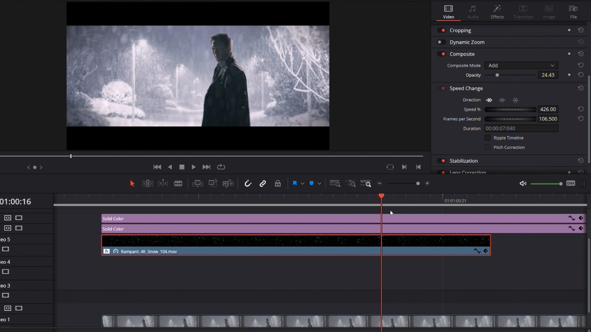Set speed direction to reverse
This screenshot has height=332, width=591.
click(502, 100)
